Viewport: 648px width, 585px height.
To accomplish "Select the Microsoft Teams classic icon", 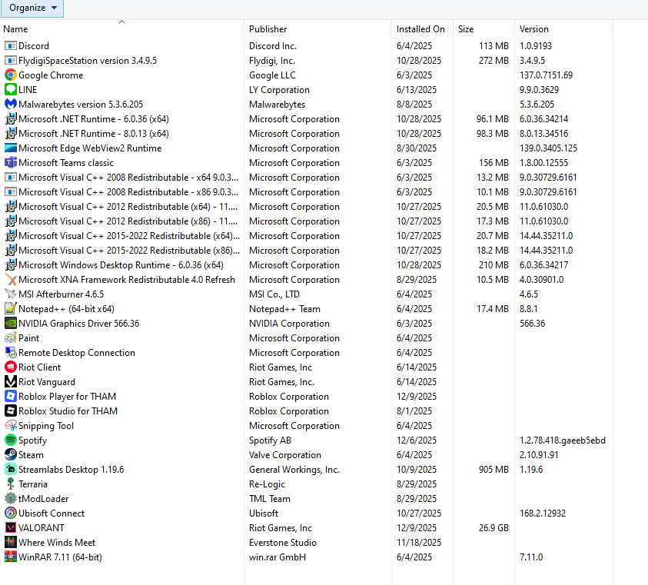I will click(x=10, y=163).
